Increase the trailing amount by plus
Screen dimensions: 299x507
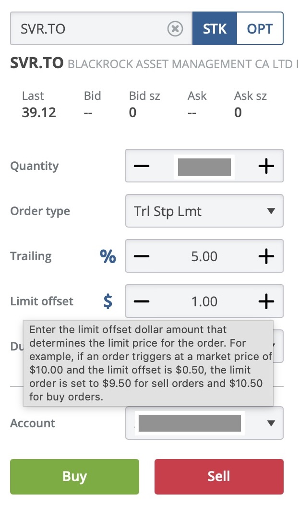point(266,256)
